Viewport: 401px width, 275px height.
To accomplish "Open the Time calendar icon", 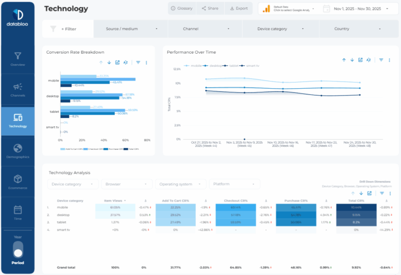I will click(18, 210).
